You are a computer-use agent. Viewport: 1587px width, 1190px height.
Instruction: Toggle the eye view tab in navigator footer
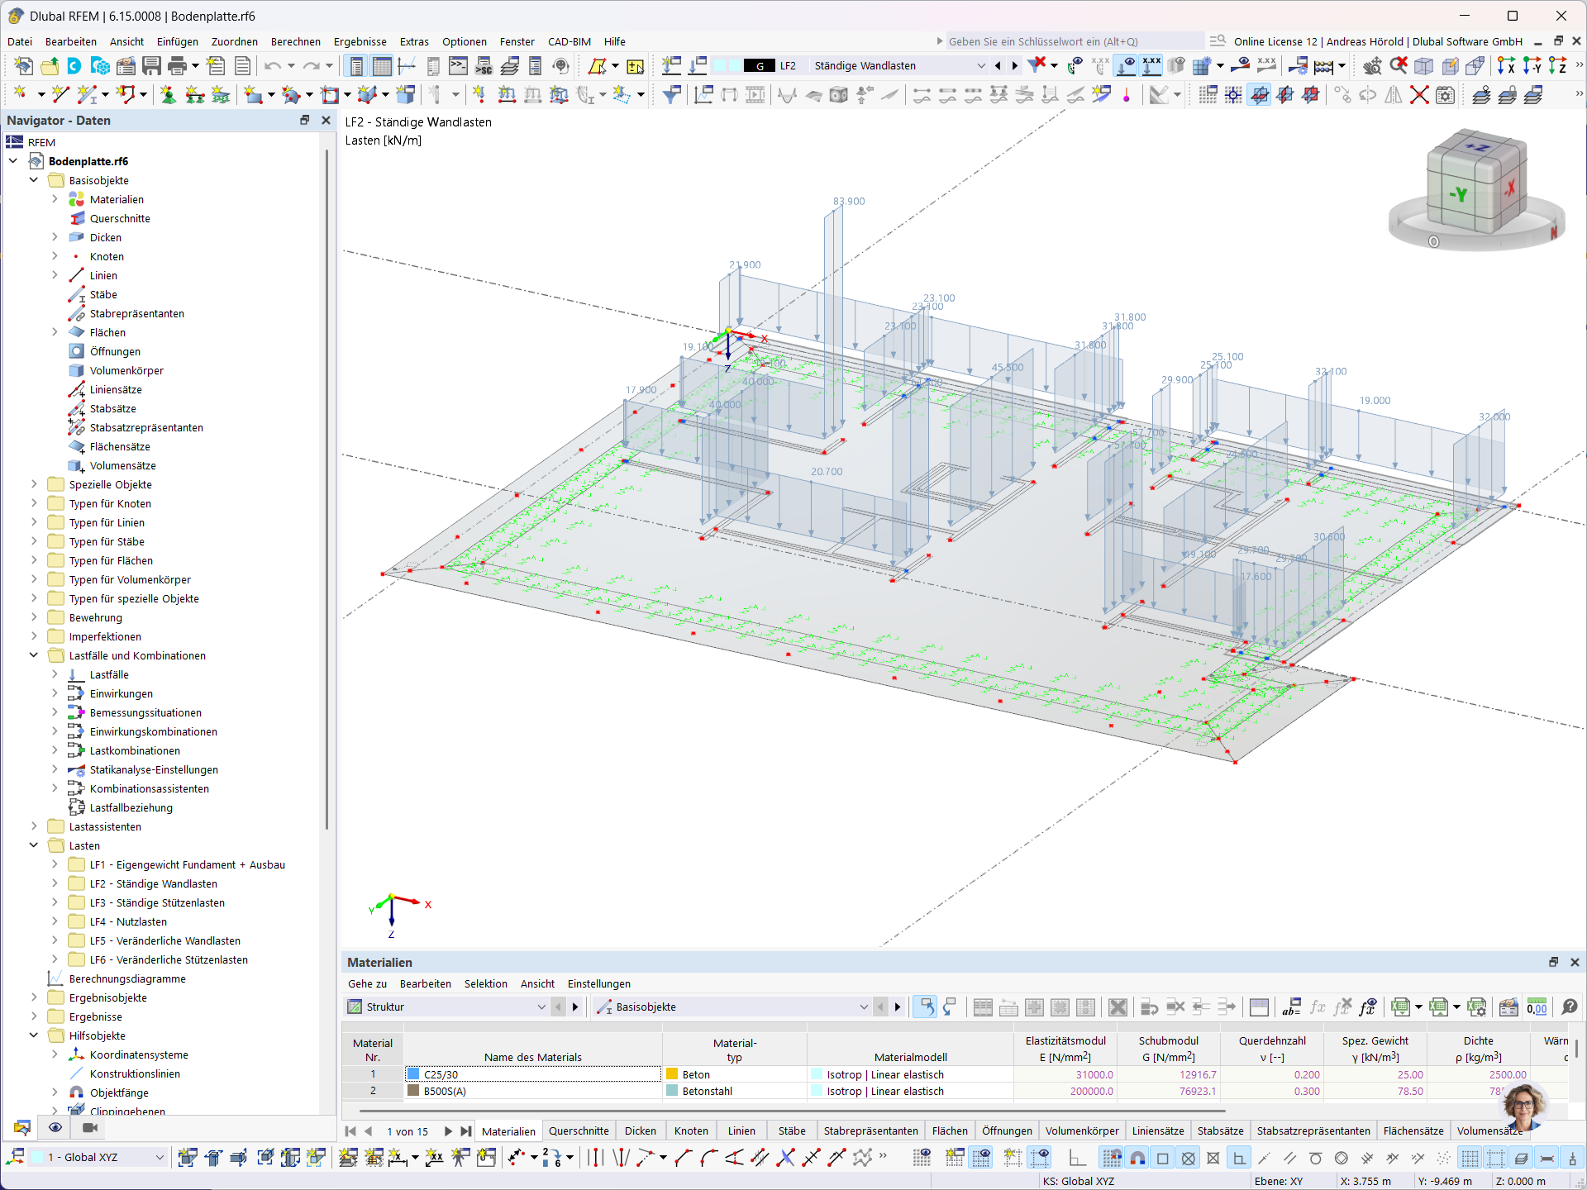point(55,1127)
